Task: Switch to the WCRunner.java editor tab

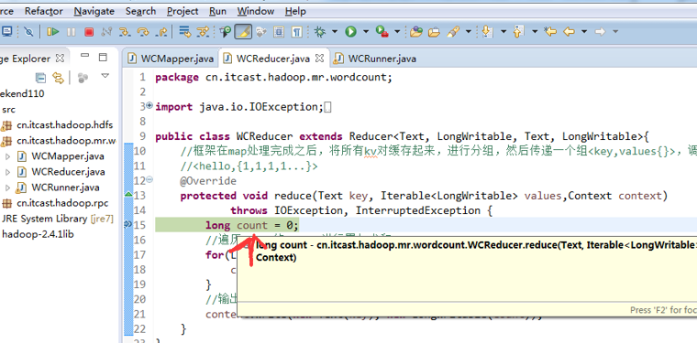Action: pyautogui.click(x=376, y=59)
